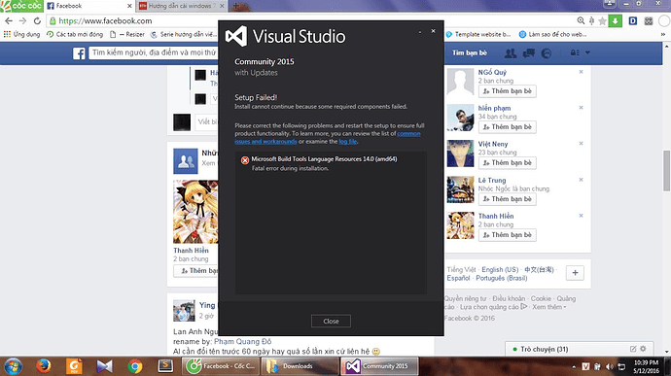The image size is (671, 376).
Task: Add Việt Neny as friend
Action: point(507,163)
